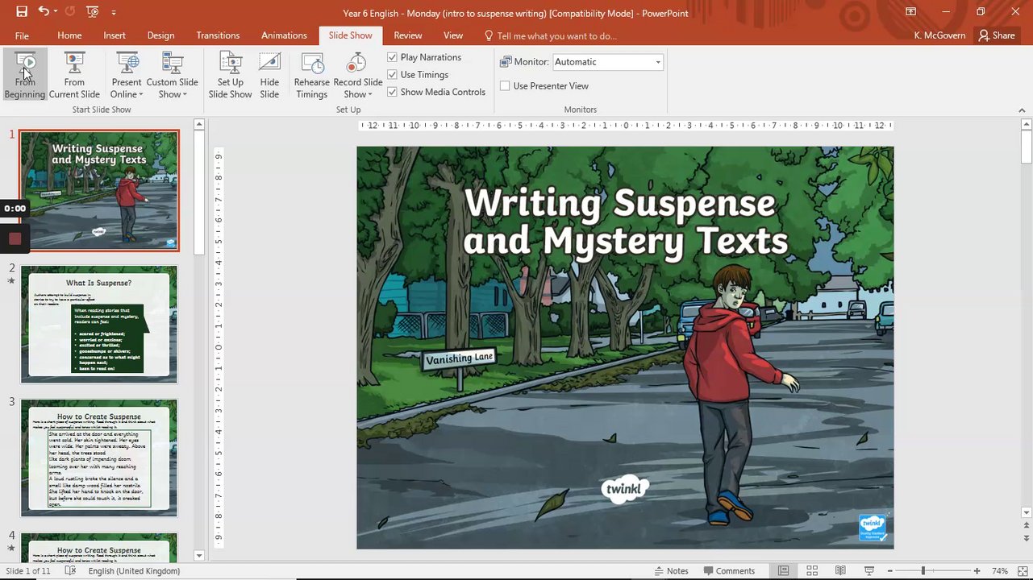This screenshot has height=580, width=1033.
Task: Open Set Up Slide Show dialog
Action: (x=230, y=76)
